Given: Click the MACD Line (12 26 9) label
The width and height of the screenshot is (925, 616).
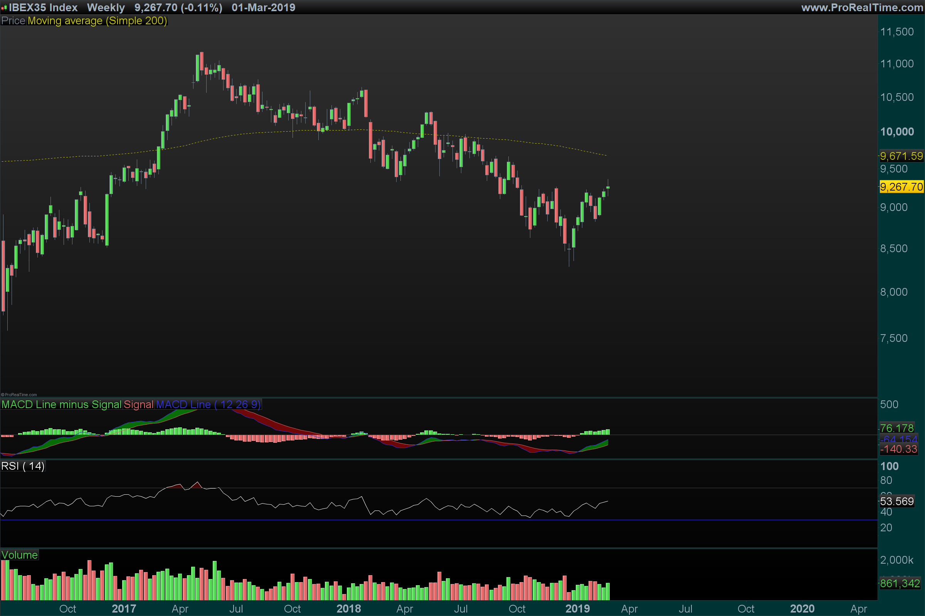Looking at the screenshot, I should click(208, 405).
